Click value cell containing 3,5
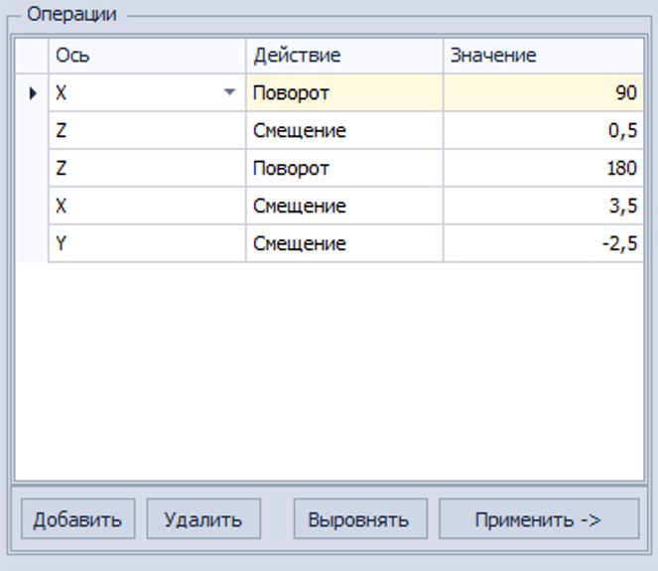The height and width of the screenshot is (571, 658). click(544, 206)
